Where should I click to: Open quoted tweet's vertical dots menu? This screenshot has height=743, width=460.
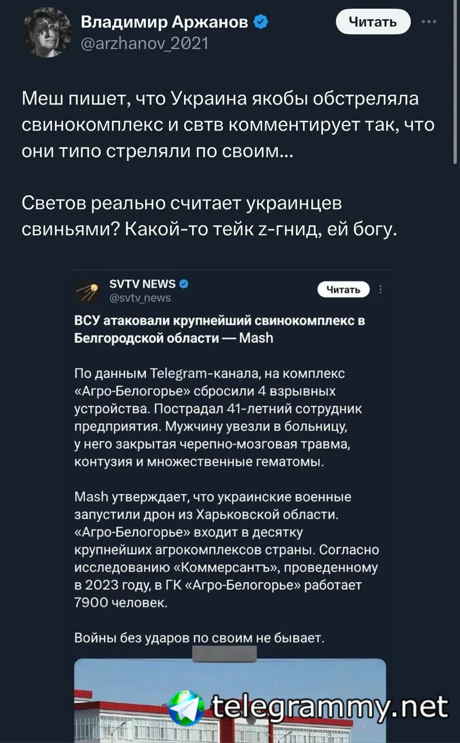pos(380,290)
